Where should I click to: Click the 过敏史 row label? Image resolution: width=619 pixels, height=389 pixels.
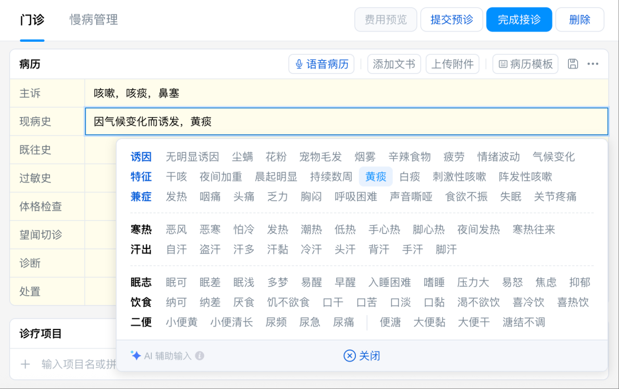click(x=35, y=178)
